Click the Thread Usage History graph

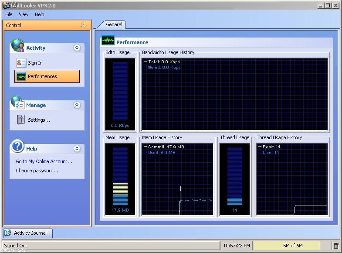(x=292, y=179)
